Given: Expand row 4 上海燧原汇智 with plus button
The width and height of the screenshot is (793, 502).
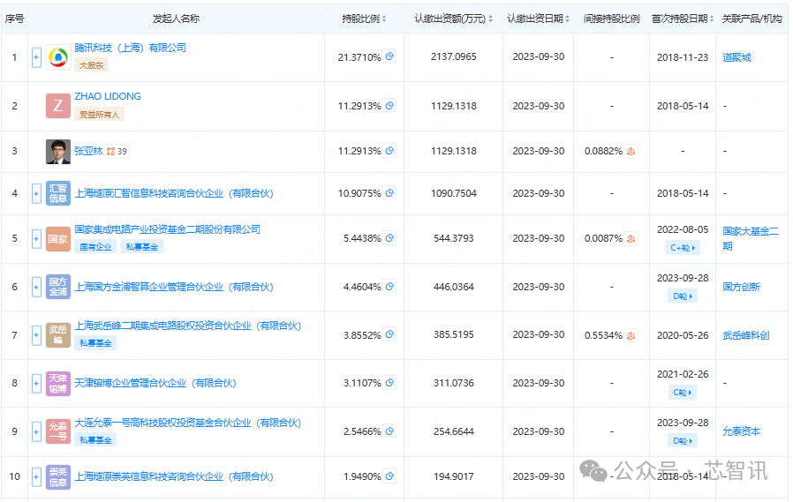Looking at the screenshot, I should 36,193.
